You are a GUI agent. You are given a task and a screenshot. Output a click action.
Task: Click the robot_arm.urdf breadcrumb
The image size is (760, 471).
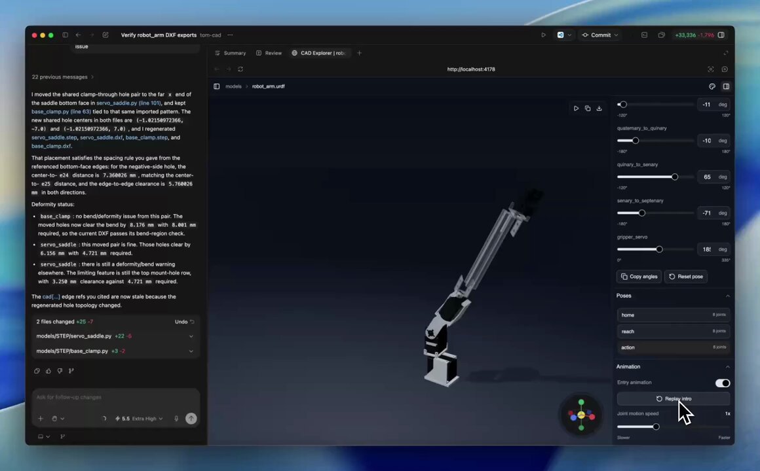coord(268,86)
